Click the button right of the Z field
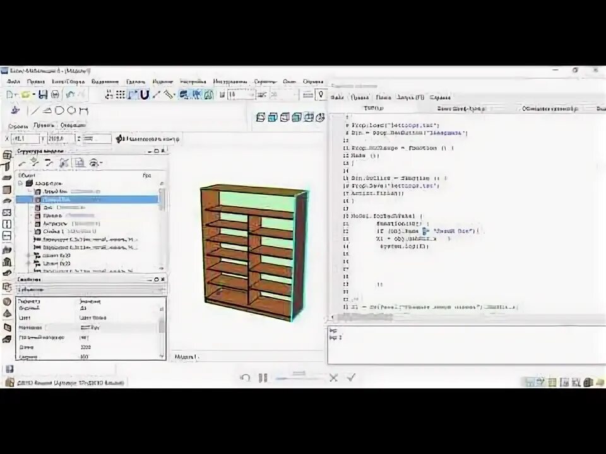The image size is (606, 454). (x=147, y=139)
